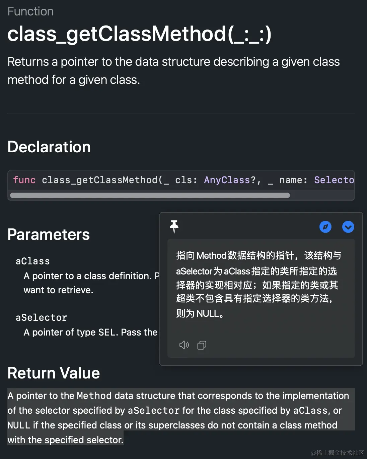Open the Selector type link in declaration
367x459 pixels.
click(x=334, y=180)
